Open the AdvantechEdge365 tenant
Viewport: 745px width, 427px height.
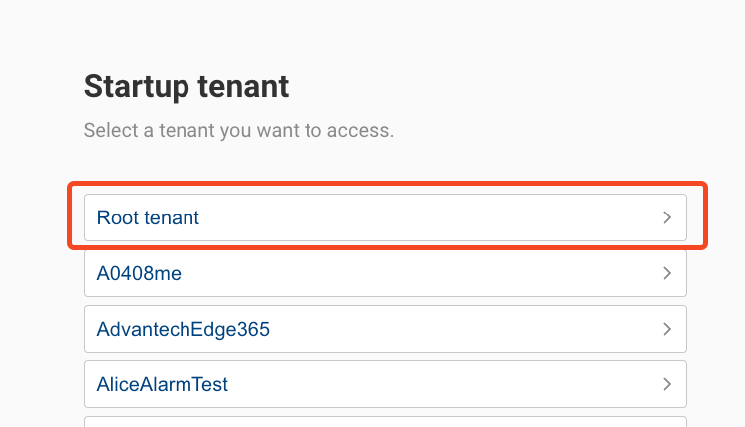point(385,329)
